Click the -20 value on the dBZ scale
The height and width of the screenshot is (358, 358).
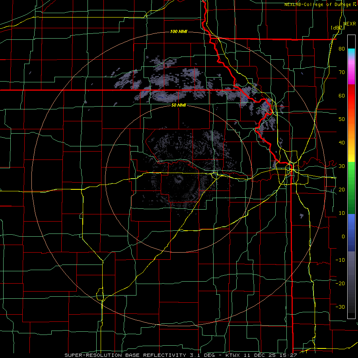tap(340, 283)
